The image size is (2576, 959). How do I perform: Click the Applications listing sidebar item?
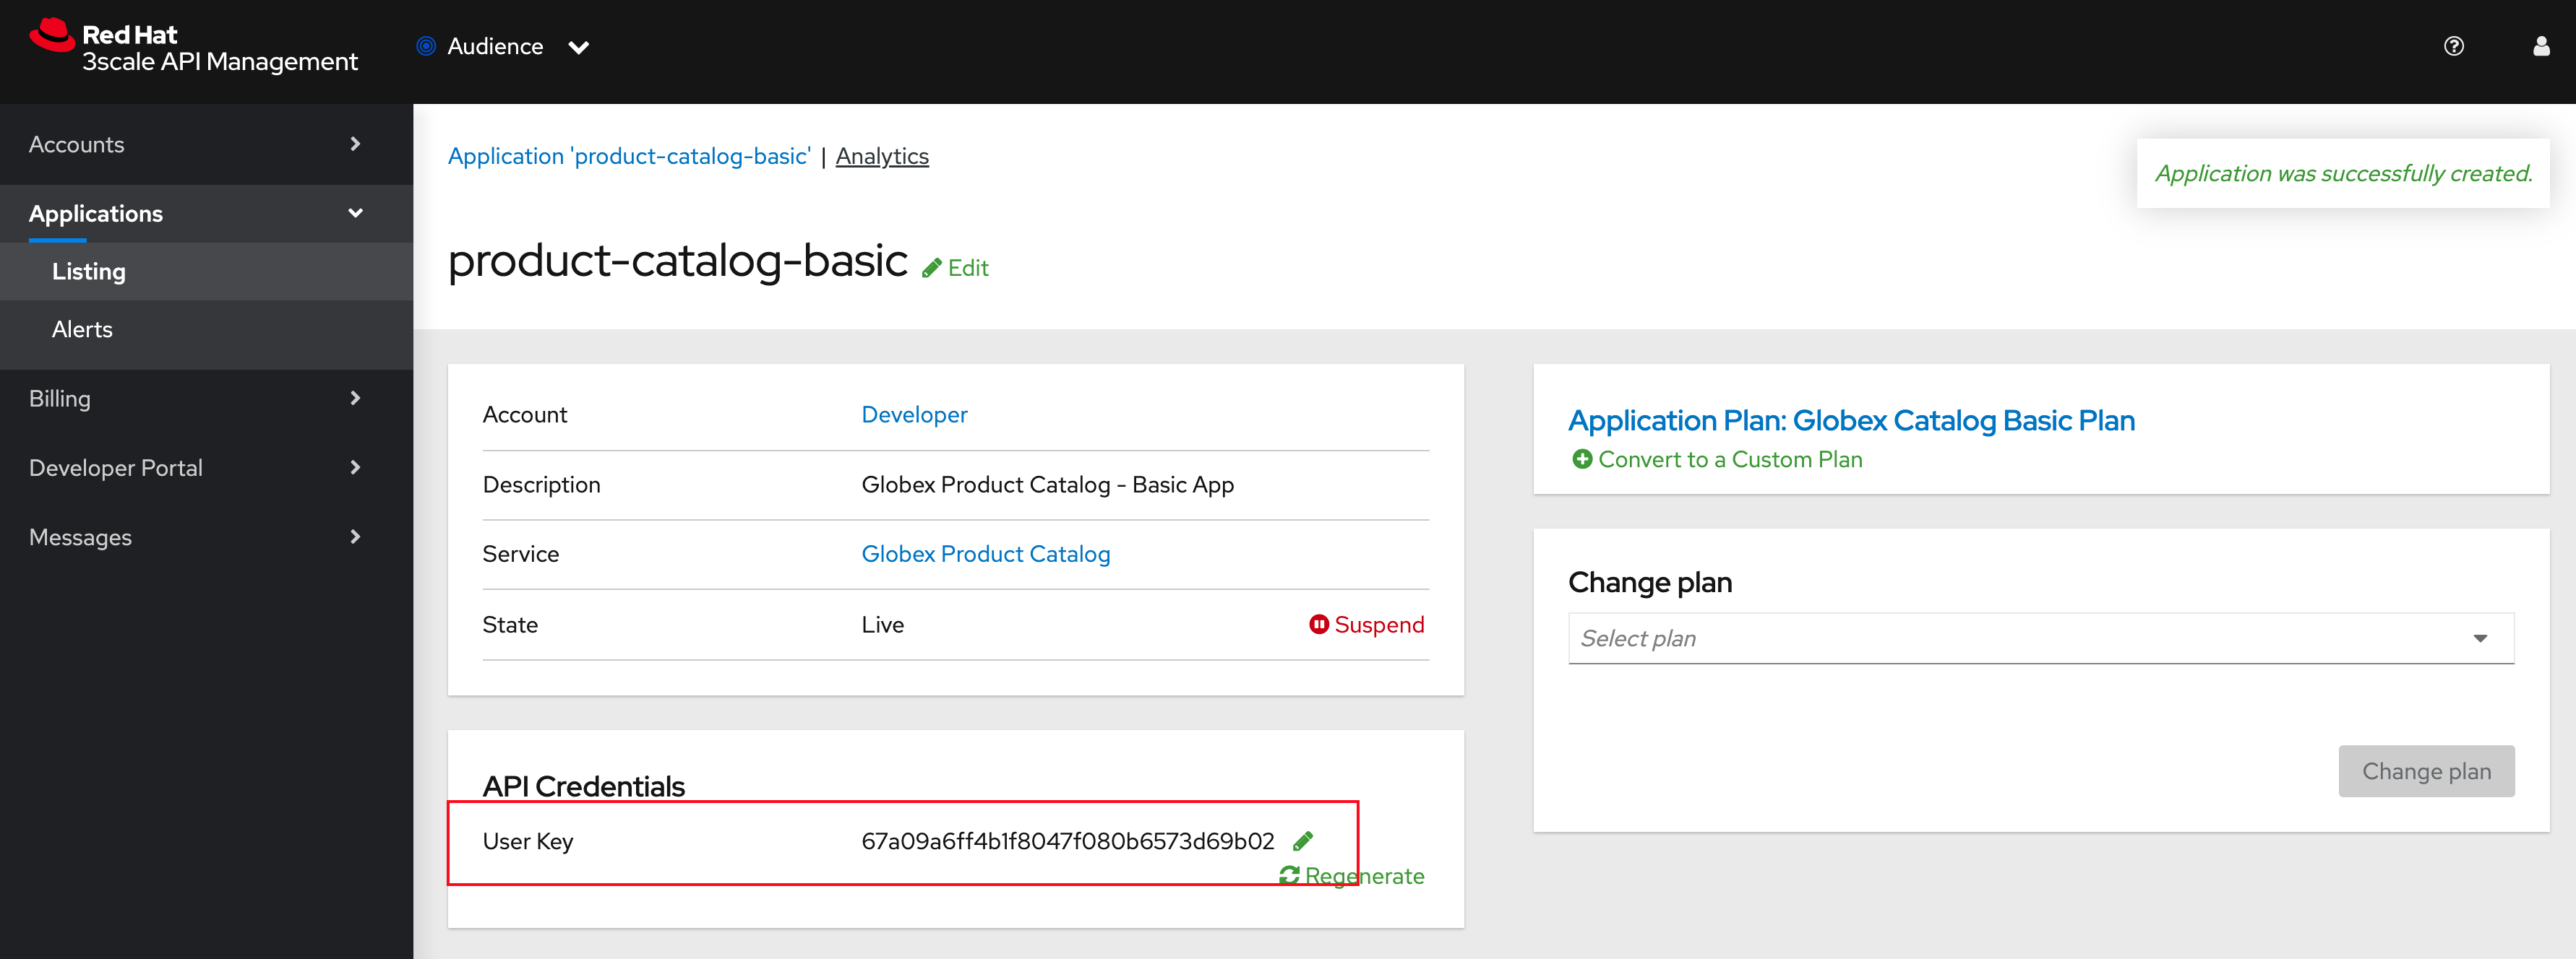click(x=89, y=271)
